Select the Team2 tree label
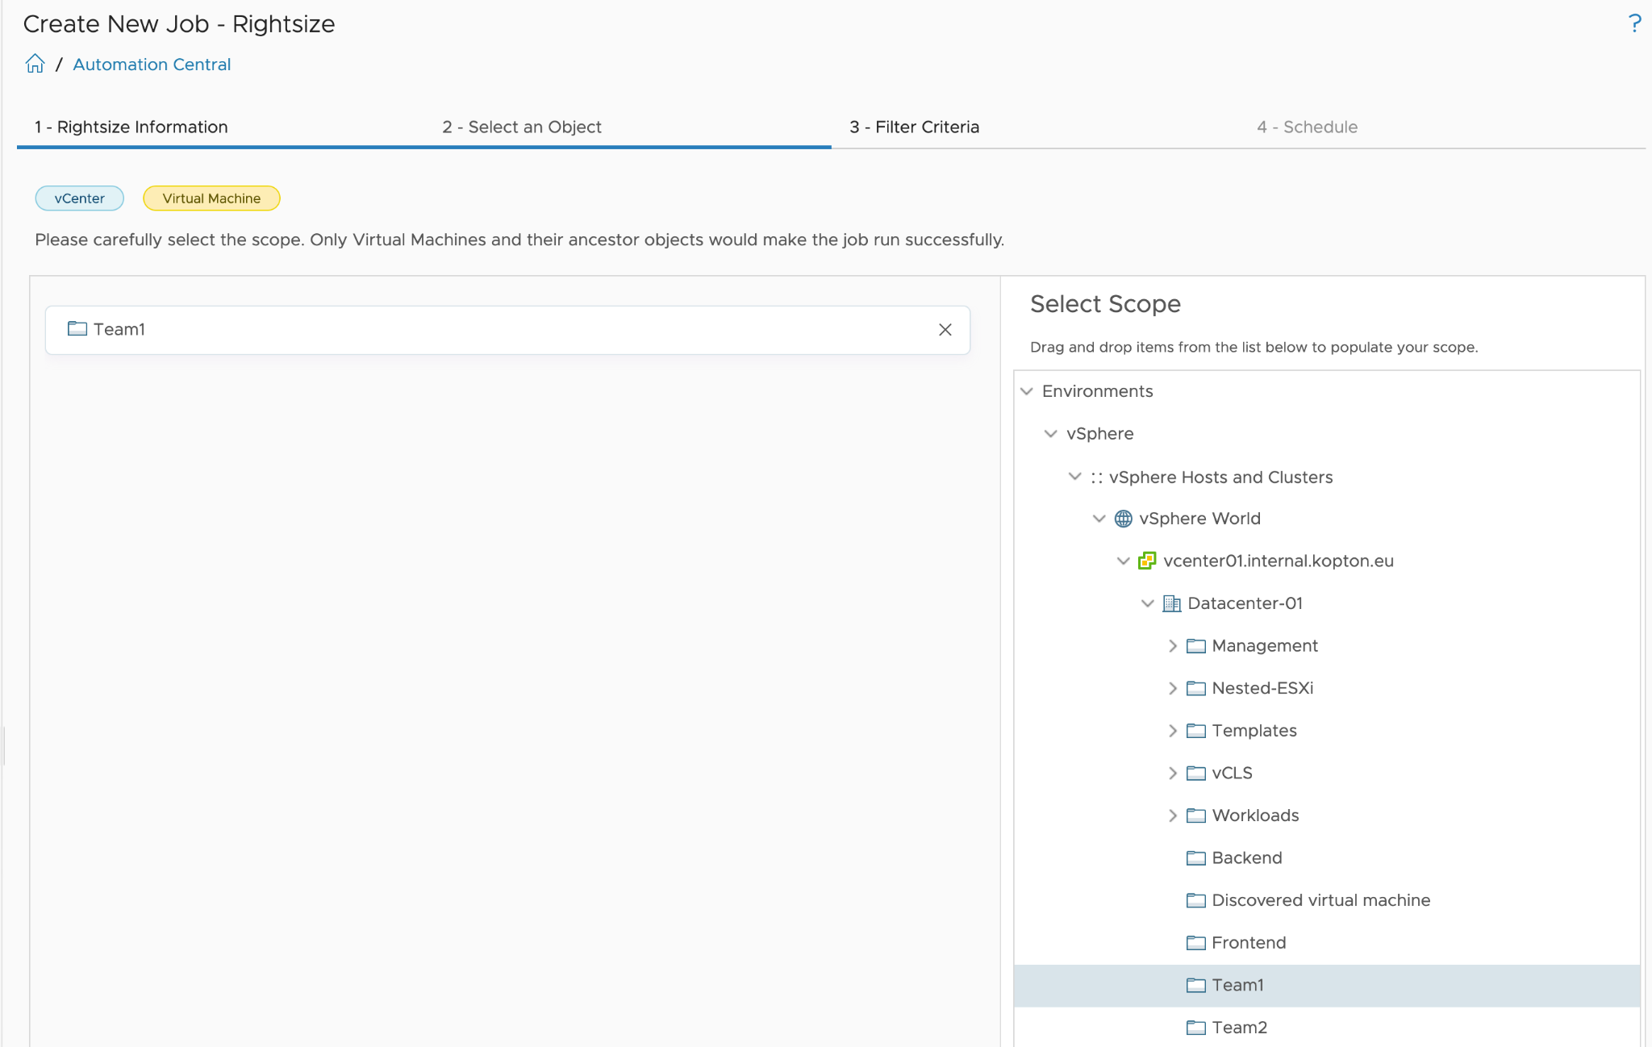The height and width of the screenshot is (1047, 1652). point(1239,1028)
